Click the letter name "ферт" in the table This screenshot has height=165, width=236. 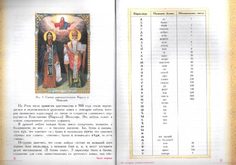coord(165,89)
